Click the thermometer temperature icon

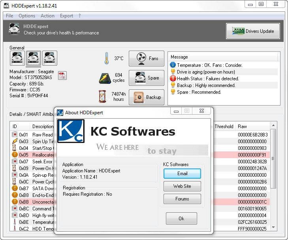(107, 58)
